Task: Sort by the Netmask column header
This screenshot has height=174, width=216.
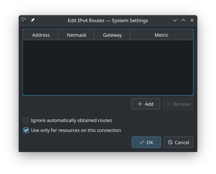Action: 77,35
